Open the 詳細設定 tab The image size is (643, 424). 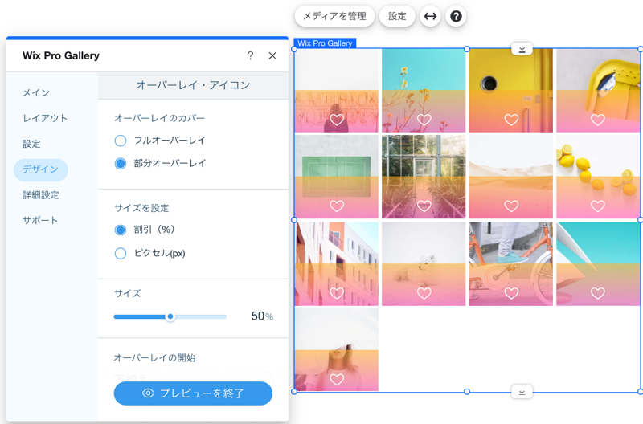[41, 195]
